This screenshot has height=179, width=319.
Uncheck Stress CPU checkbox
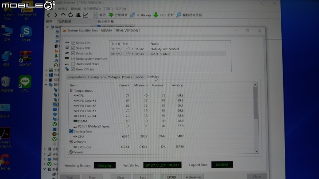click(x=73, y=43)
